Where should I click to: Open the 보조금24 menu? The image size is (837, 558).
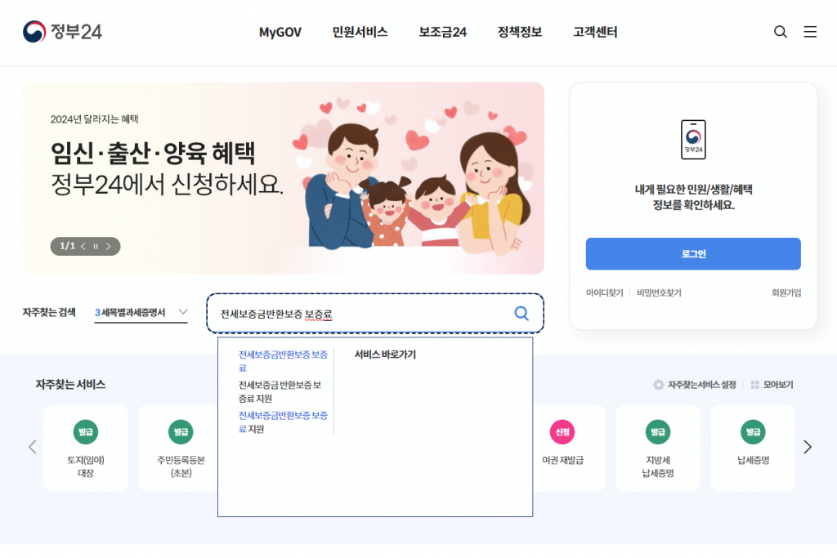tap(442, 33)
